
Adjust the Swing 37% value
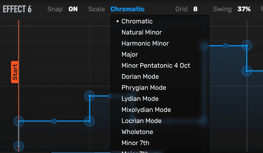pyautogui.click(x=244, y=9)
